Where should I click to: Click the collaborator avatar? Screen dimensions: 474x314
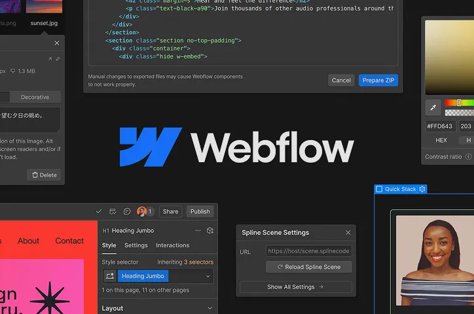click(x=141, y=211)
